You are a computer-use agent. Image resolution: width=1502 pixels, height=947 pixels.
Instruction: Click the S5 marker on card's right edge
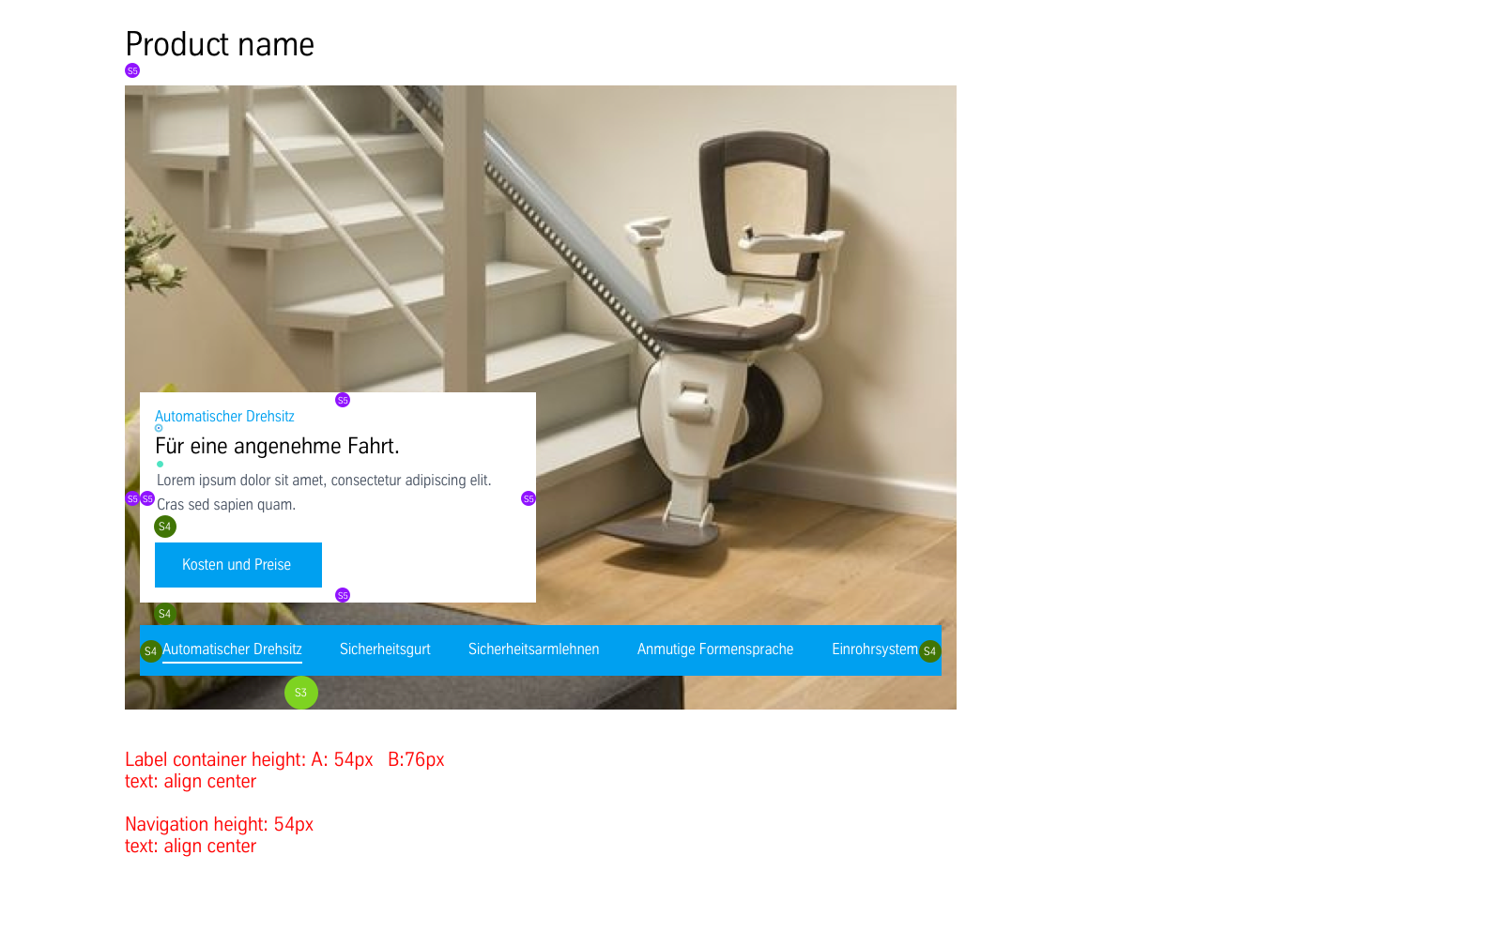pyautogui.click(x=529, y=498)
